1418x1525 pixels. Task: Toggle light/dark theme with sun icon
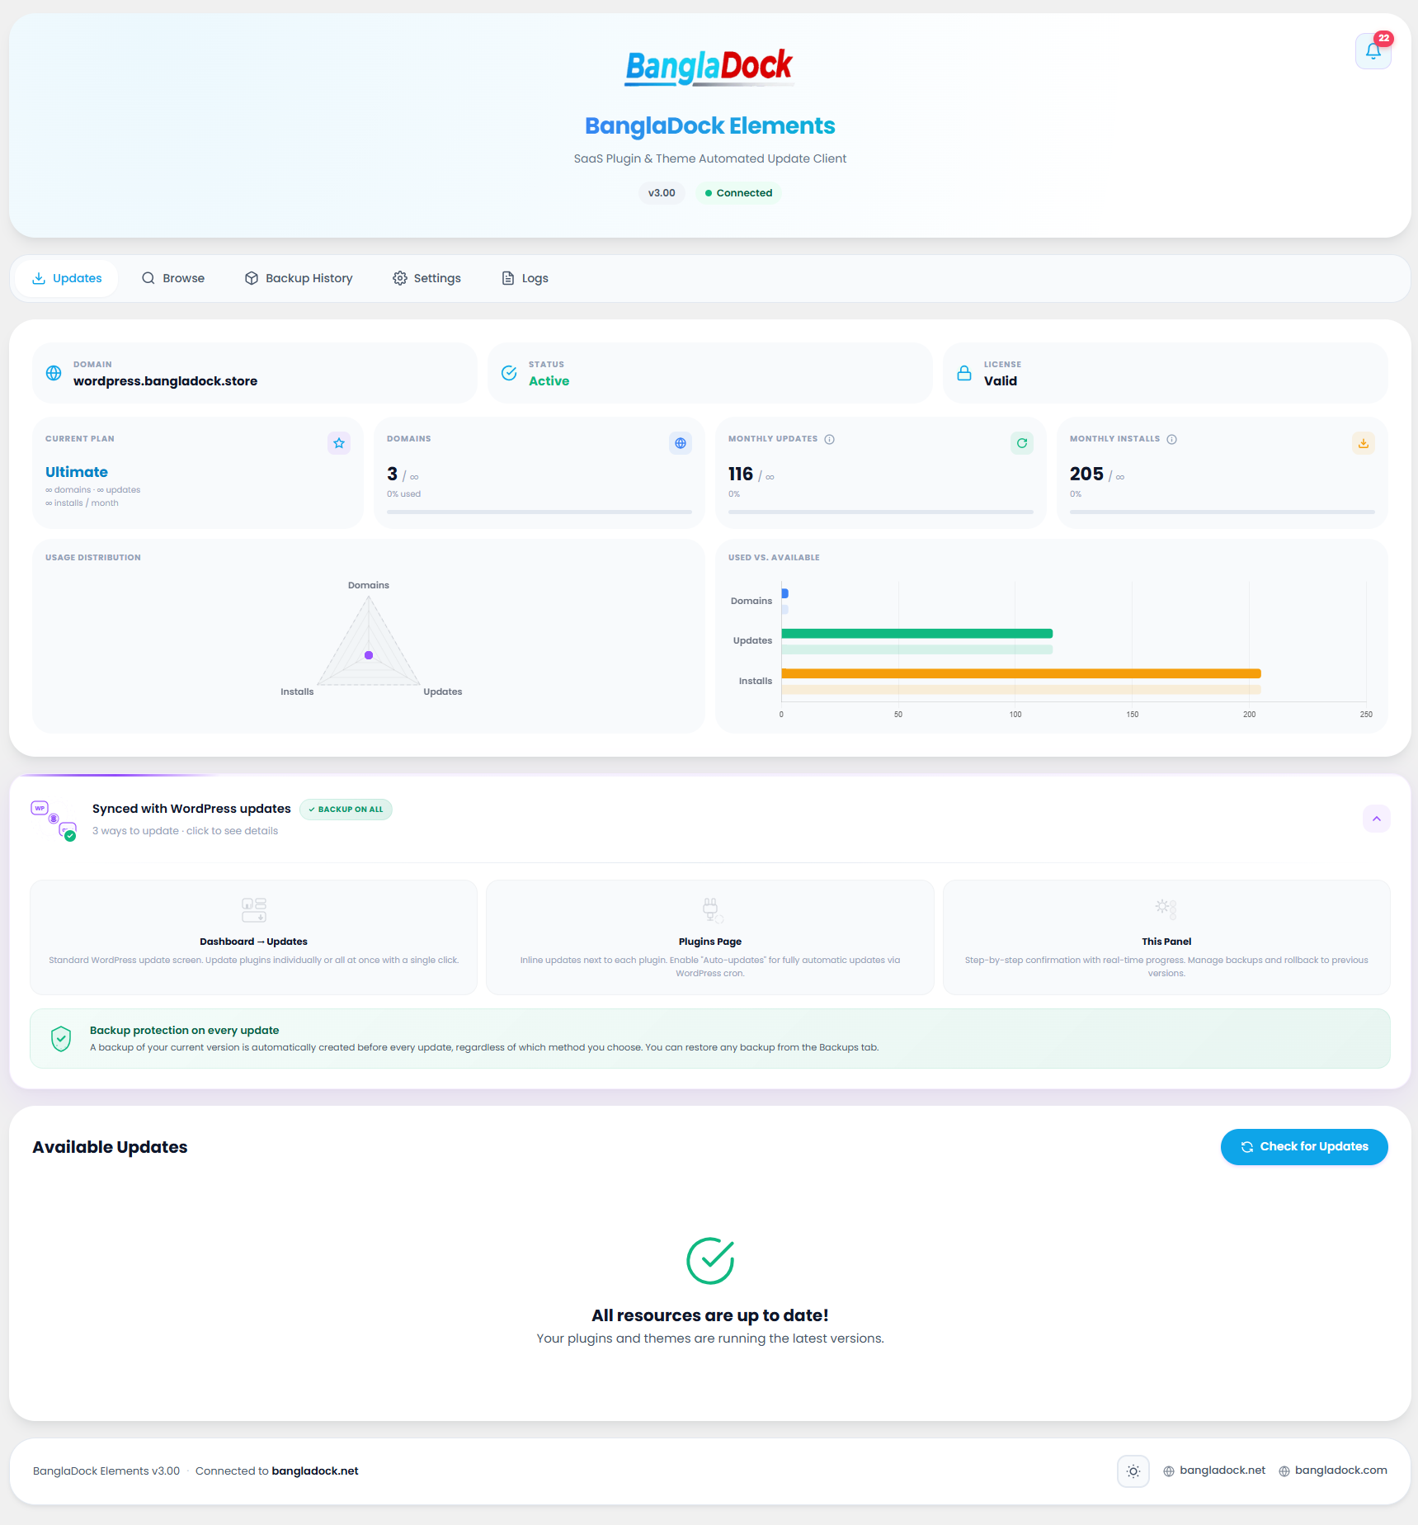click(x=1133, y=1471)
